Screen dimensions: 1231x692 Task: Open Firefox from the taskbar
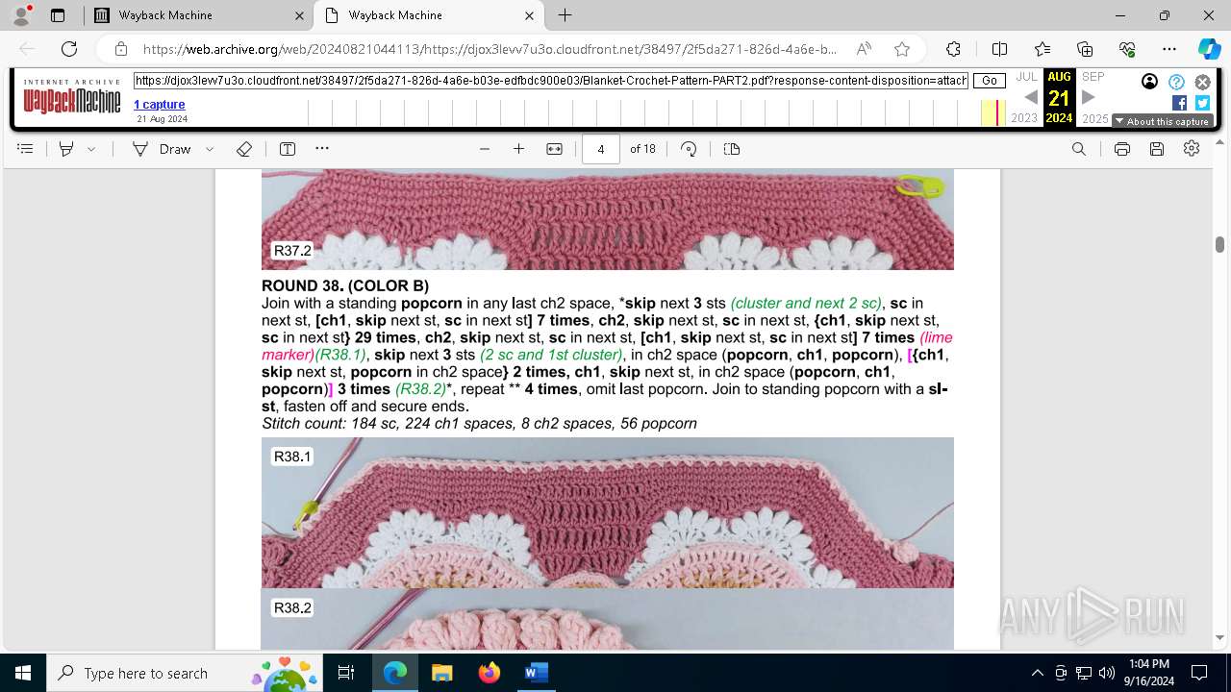click(490, 673)
